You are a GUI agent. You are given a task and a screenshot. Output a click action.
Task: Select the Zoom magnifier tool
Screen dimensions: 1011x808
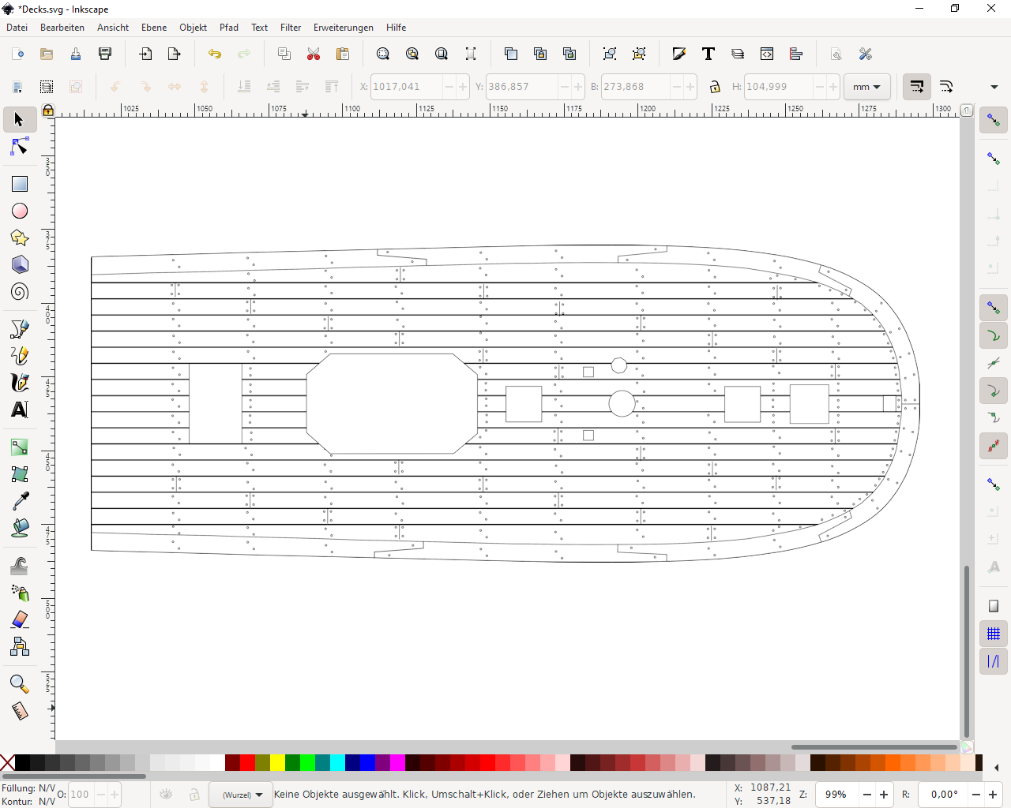20,684
